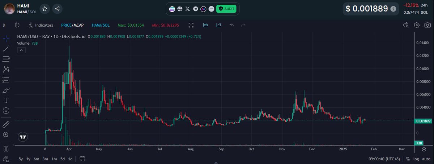The height and width of the screenshot is (164, 434).
Task: Click the bar chart overlay icon
Action: [x=219, y=25]
